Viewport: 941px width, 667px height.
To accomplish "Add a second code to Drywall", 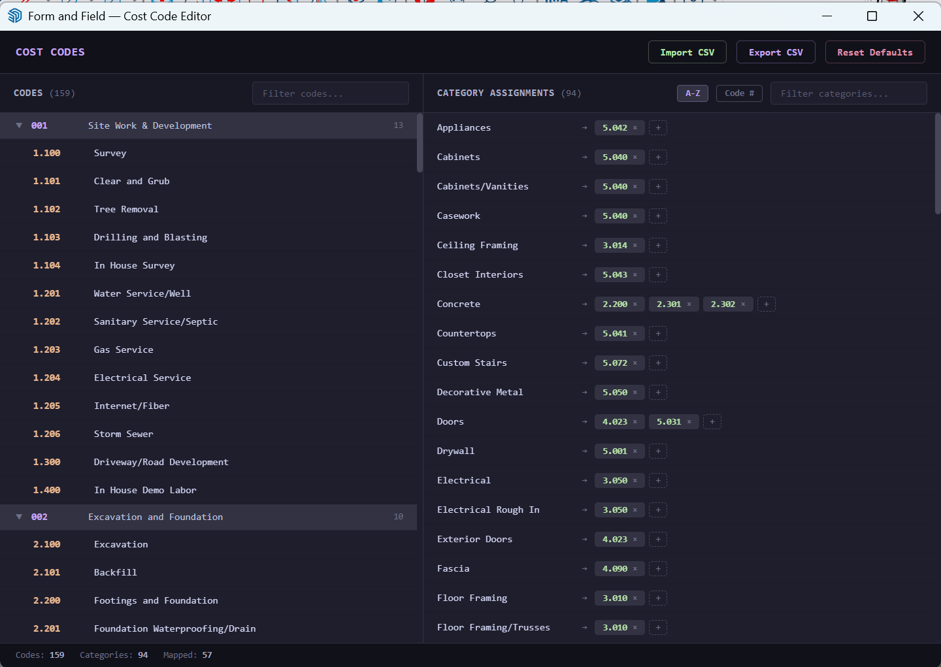I will click(658, 451).
